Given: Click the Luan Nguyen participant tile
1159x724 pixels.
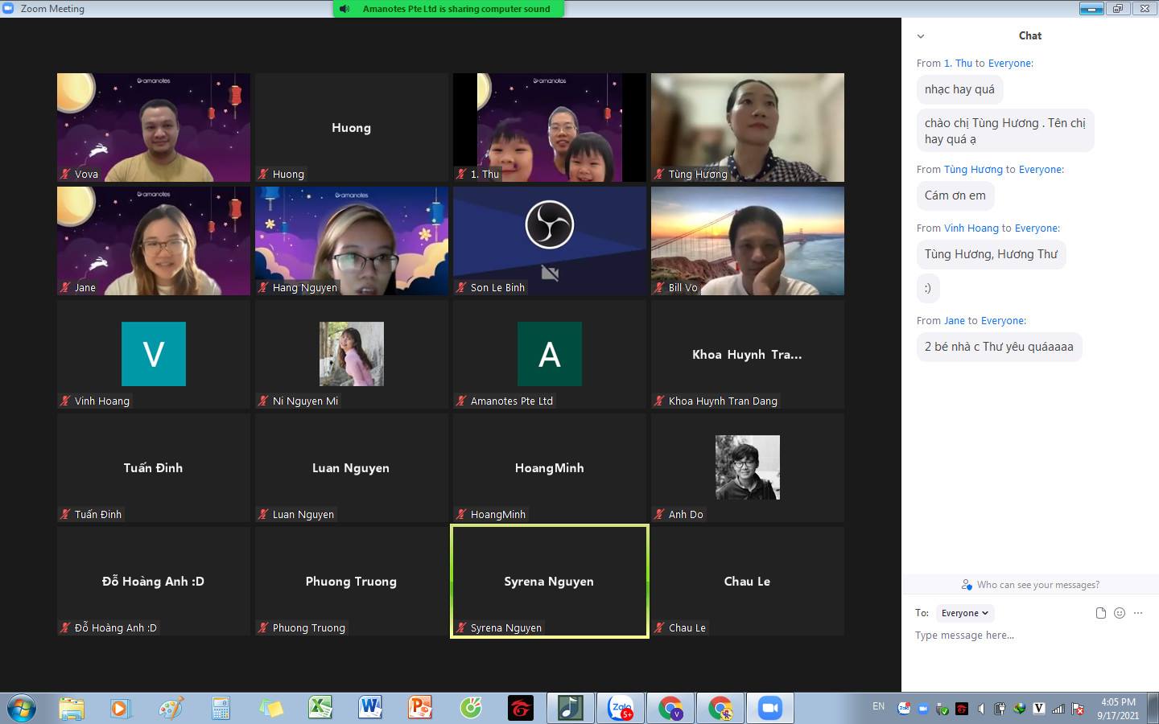Looking at the screenshot, I should (x=352, y=467).
